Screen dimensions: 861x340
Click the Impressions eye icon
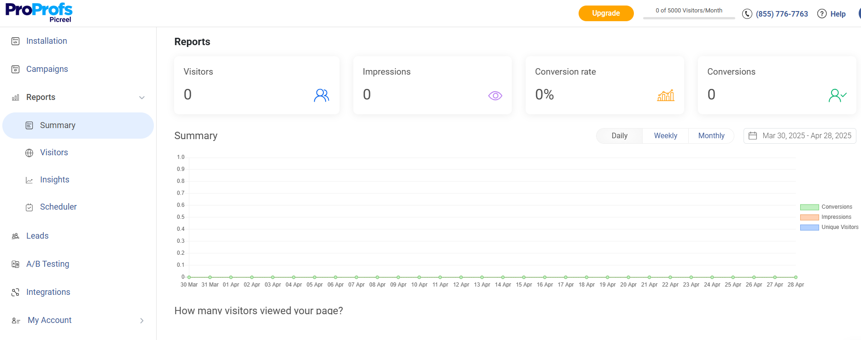point(495,96)
